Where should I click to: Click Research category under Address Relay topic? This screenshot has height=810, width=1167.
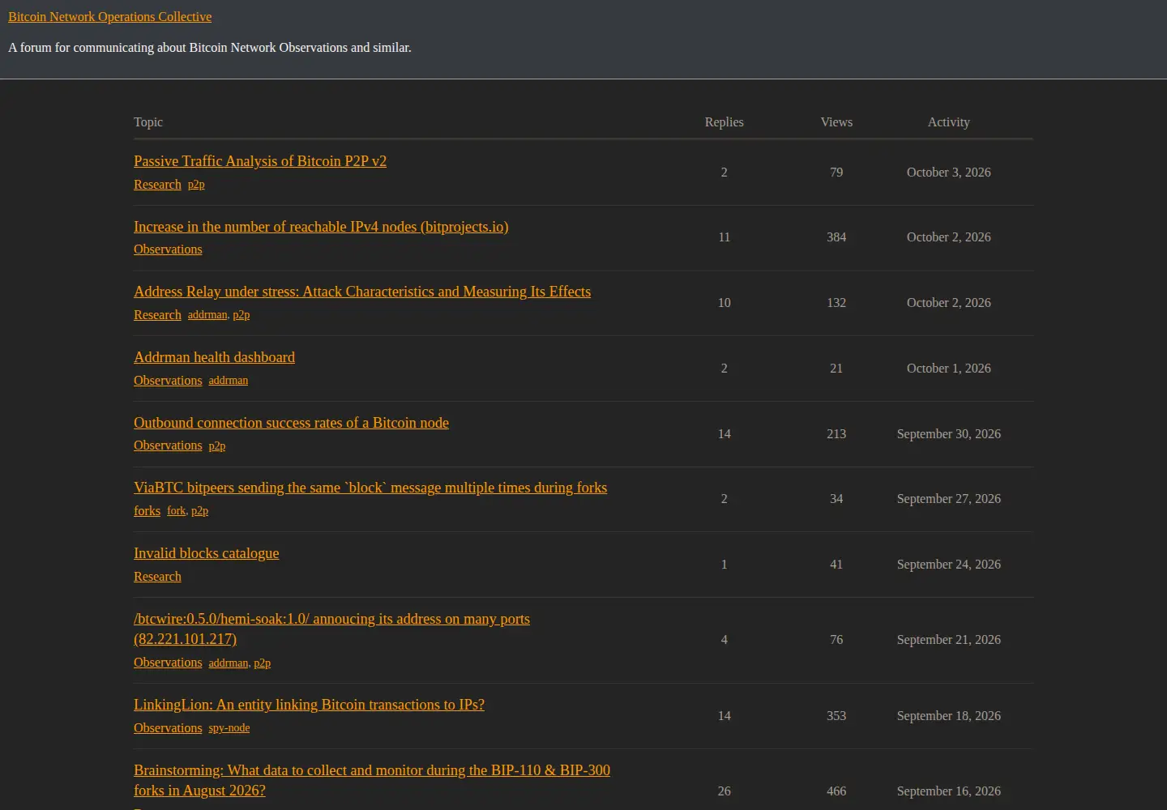pyautogui.click(x=157, y=314)
